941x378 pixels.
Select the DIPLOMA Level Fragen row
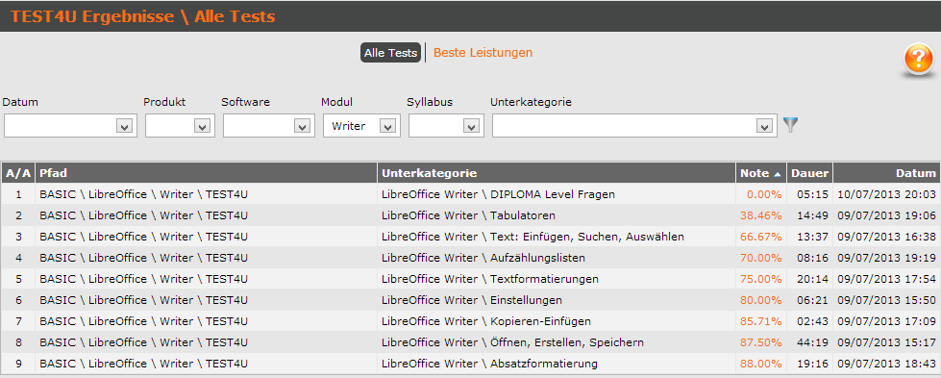tap(471, 194)
